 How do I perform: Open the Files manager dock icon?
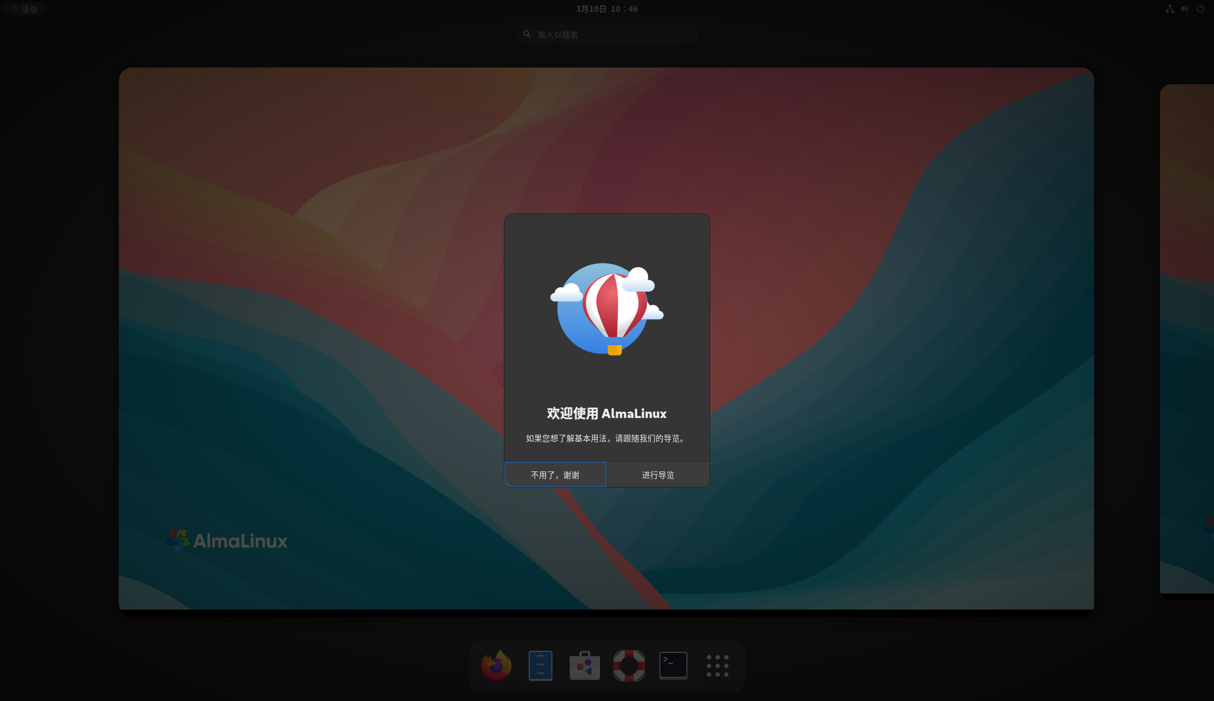tap(540, 665)
